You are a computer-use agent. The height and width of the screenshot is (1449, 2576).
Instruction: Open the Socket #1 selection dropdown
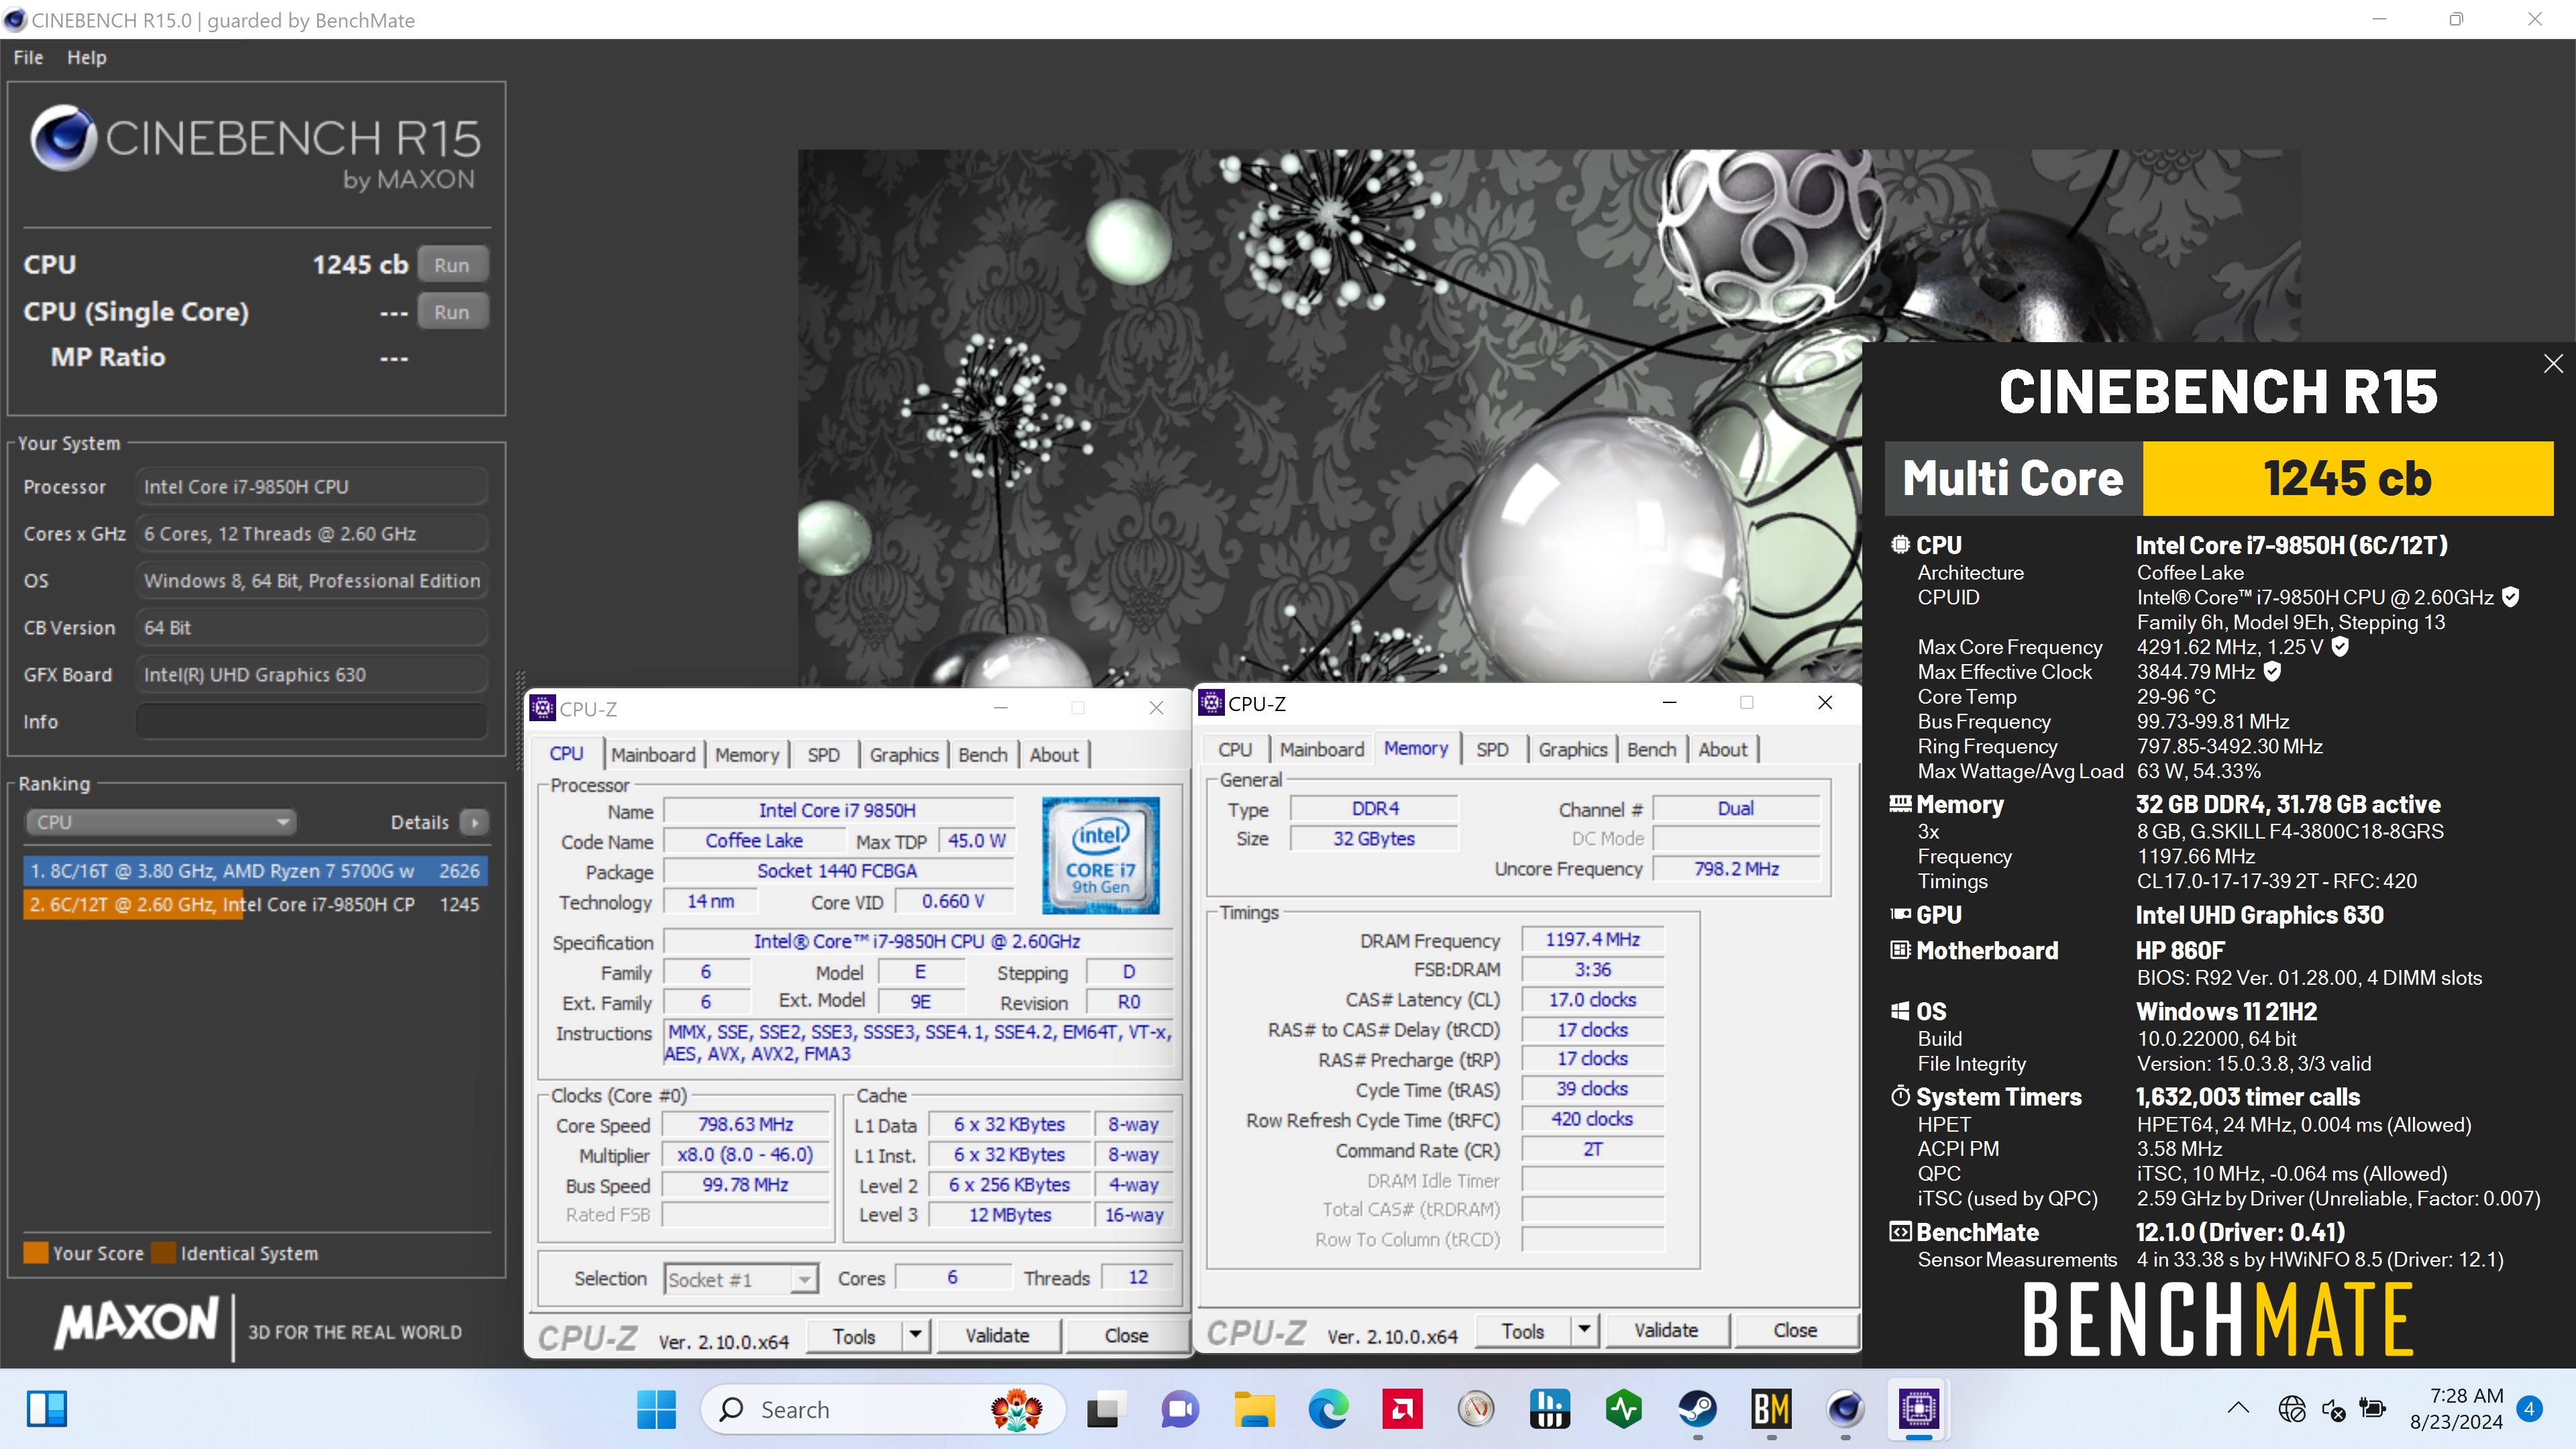[741, 1279]
